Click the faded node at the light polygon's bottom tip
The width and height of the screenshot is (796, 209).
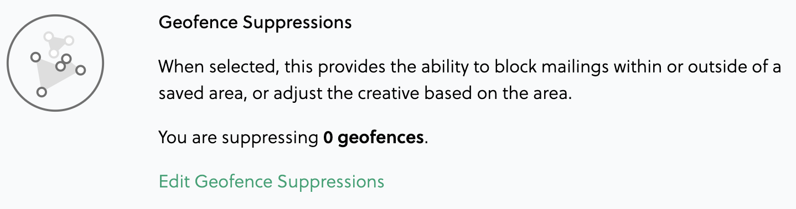[53, 53]
